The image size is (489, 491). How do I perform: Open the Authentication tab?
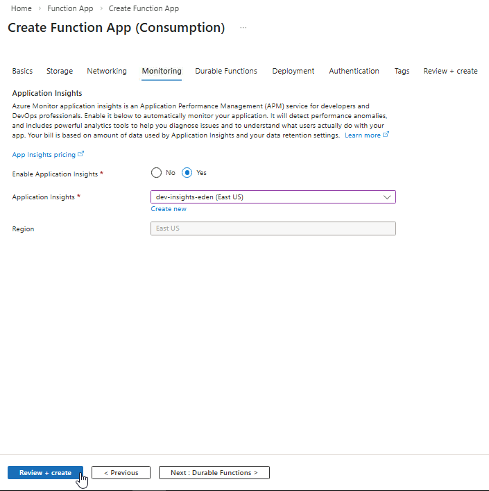(x=354, y=71)
